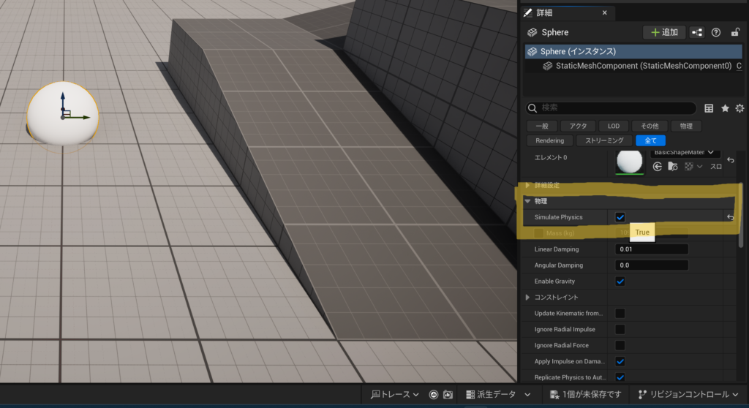Open the Blueprint/C++ edit icon next to 追加
749x408 pixels.
click(697, 32)
